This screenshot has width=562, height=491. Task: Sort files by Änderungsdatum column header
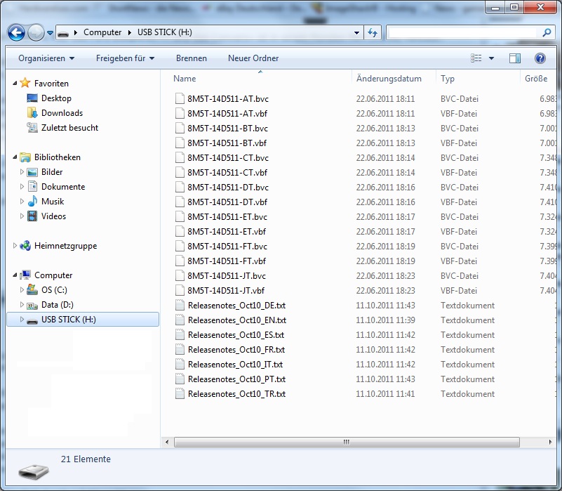coord(389,79)
